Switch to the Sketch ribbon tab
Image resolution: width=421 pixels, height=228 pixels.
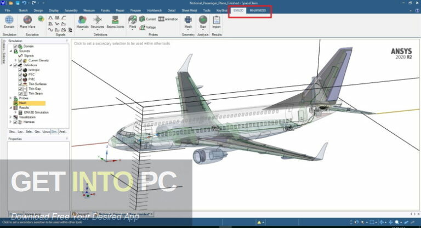pos(23,10)
